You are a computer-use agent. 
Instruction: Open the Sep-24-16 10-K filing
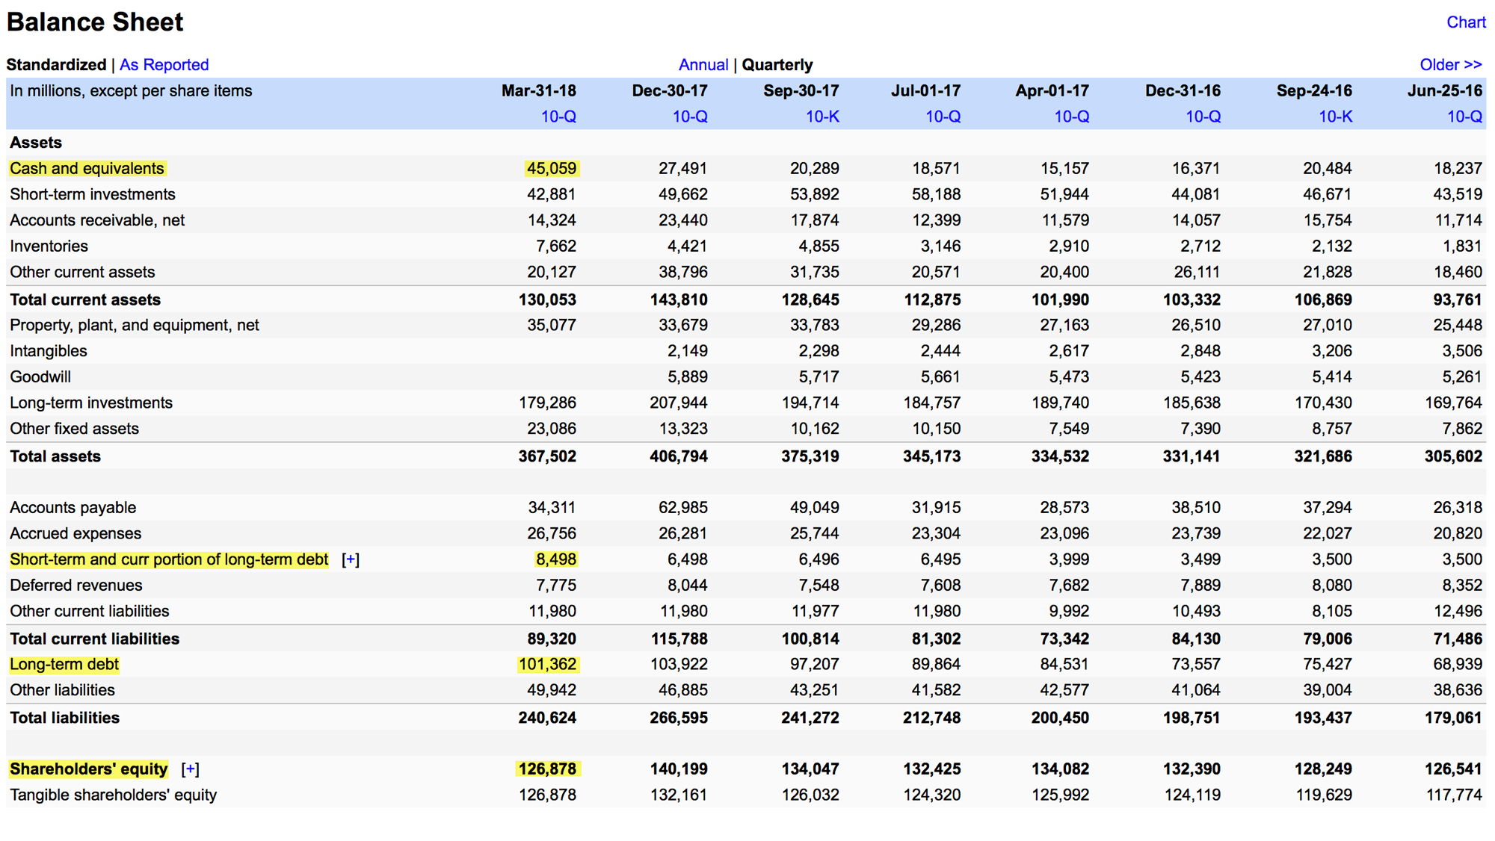pos(1335,117)
